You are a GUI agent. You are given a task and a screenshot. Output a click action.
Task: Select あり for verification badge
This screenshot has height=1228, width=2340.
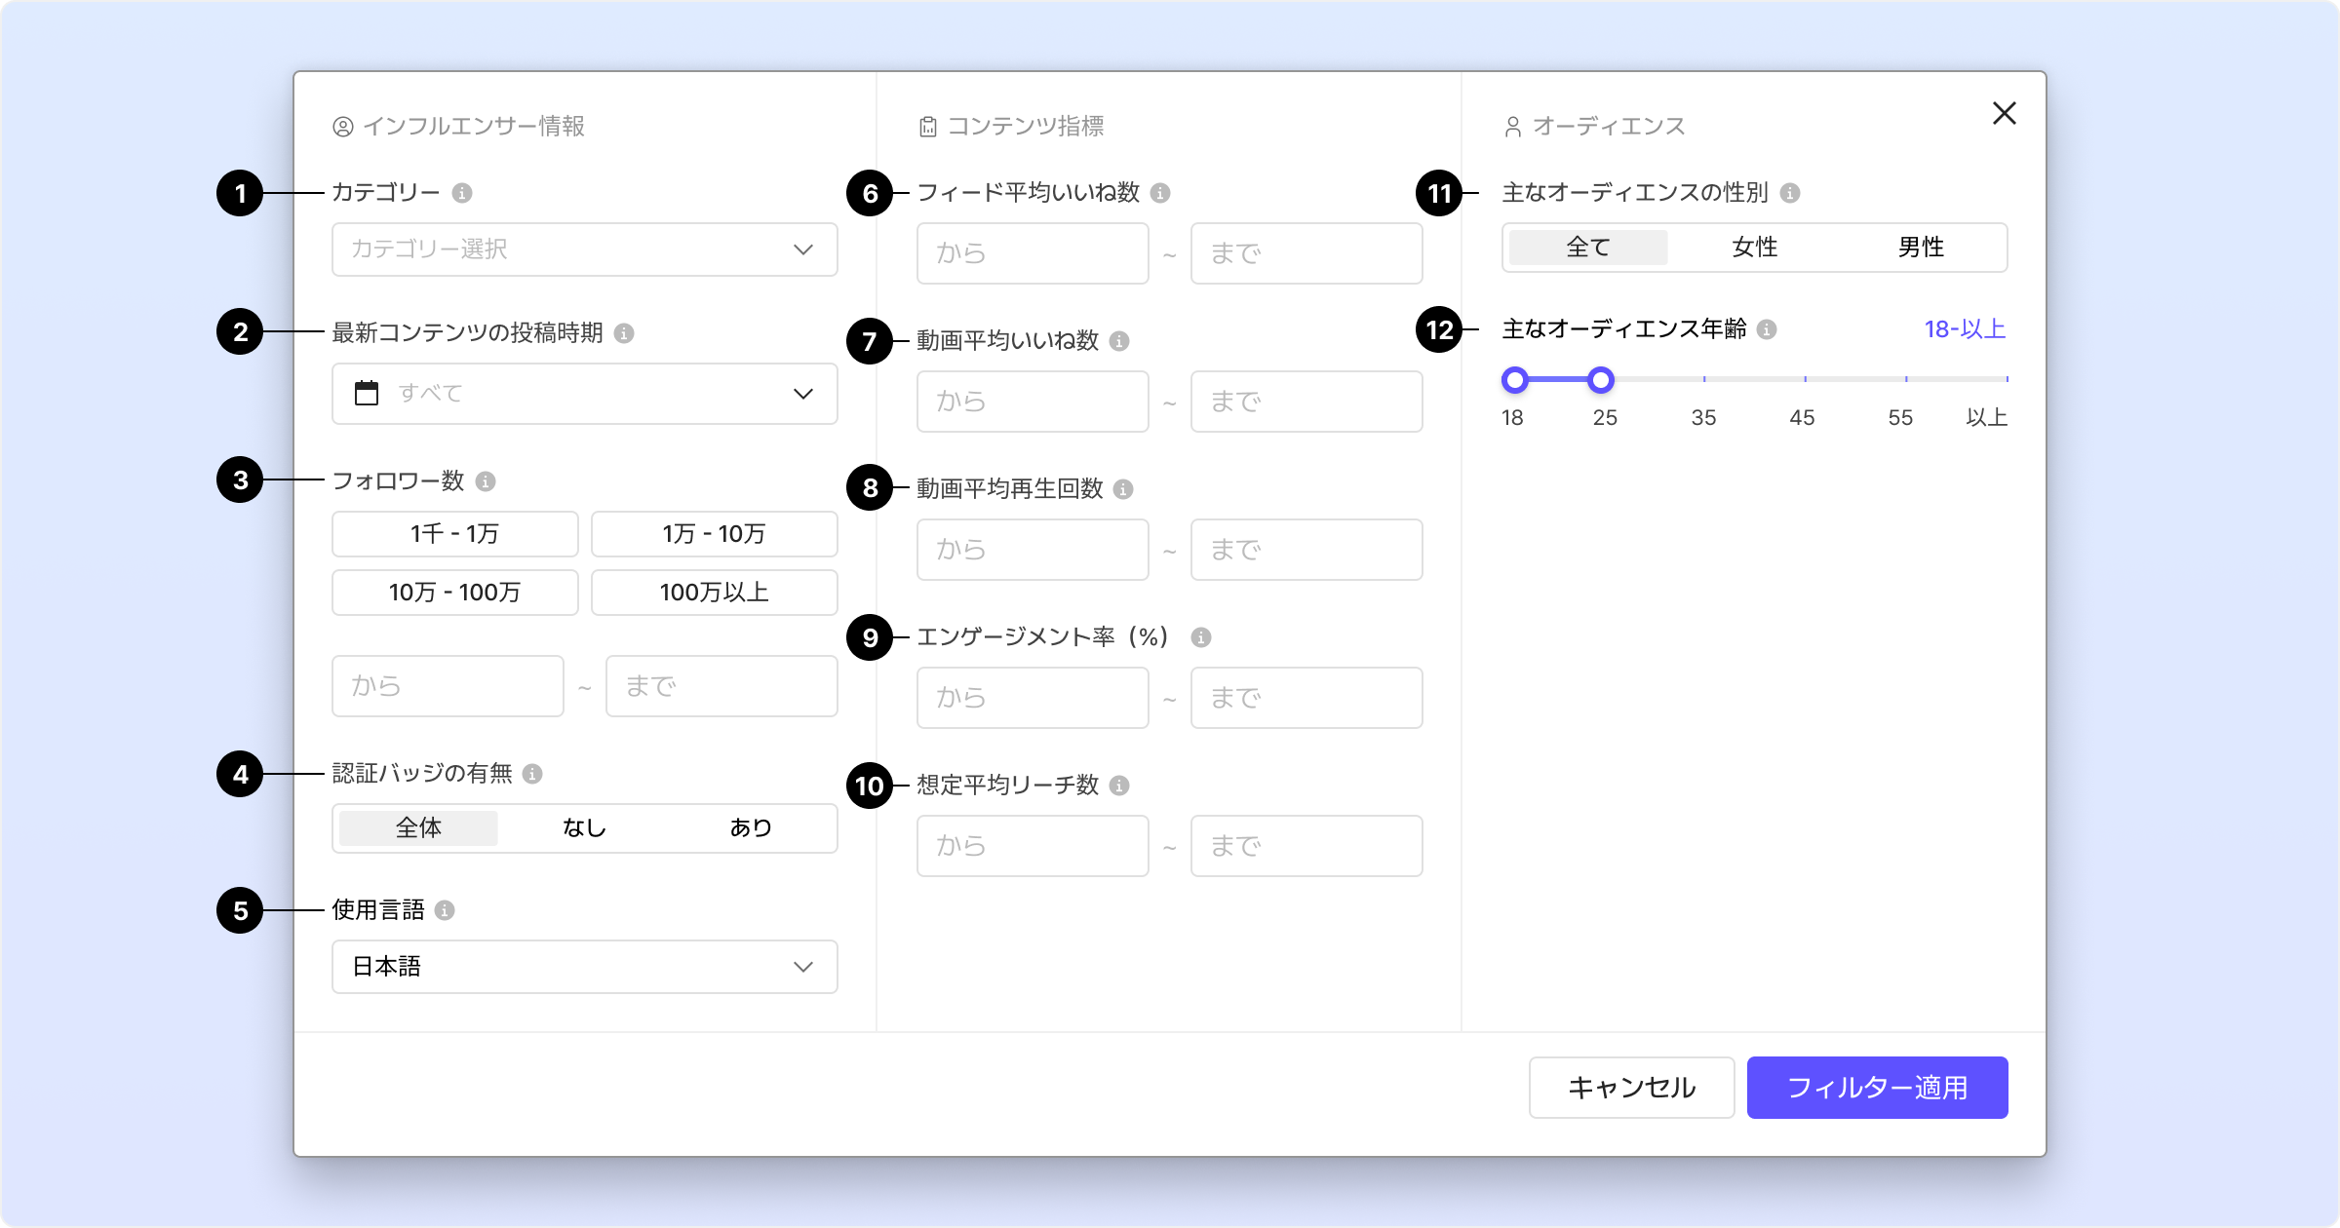point(751,828)
